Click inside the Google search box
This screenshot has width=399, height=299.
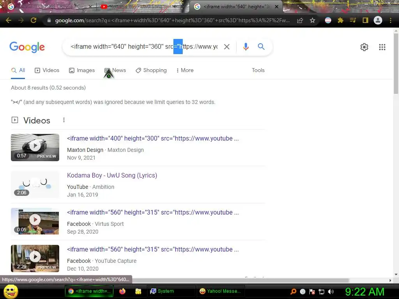[x=144, y=47]
